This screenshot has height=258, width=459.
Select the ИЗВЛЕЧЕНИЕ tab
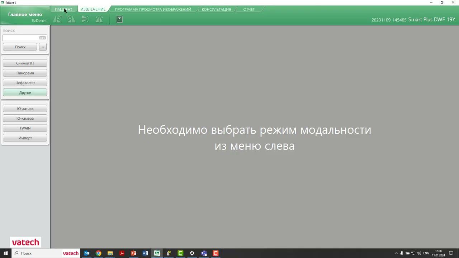93,9
